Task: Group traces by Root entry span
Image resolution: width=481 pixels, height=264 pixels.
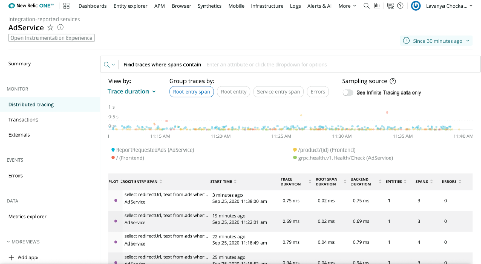Action: pos(191,91)
